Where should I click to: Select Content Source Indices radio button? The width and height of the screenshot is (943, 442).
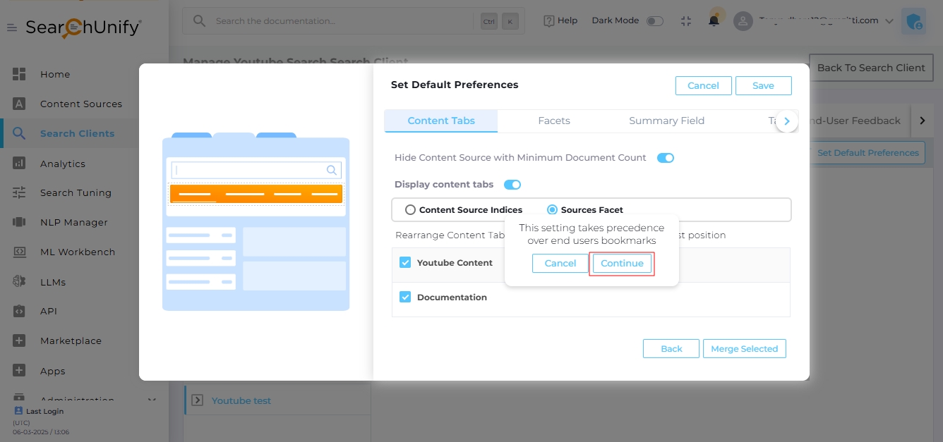point(410,209)
